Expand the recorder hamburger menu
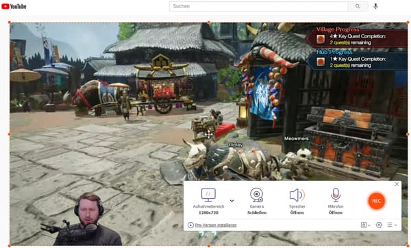 tap(392, 225)
